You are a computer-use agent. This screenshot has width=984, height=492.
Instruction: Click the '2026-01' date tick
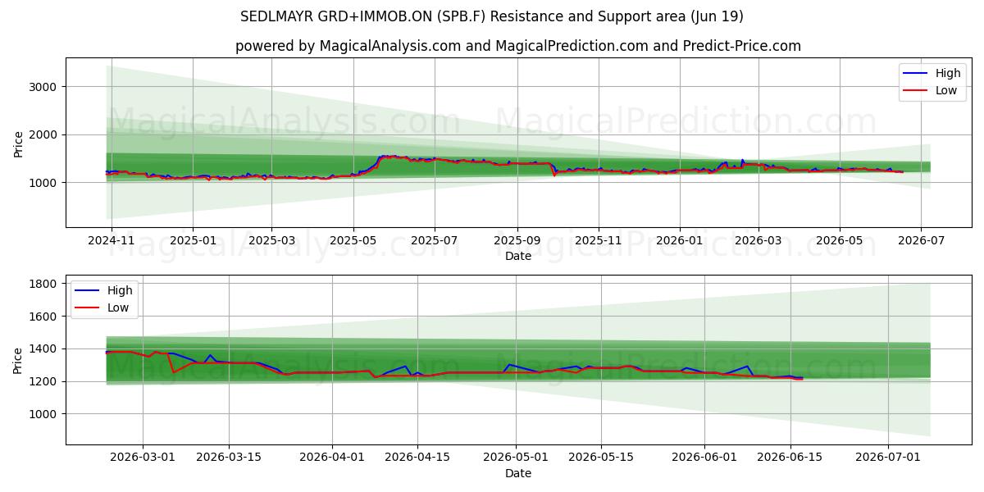tap(680, 239)
